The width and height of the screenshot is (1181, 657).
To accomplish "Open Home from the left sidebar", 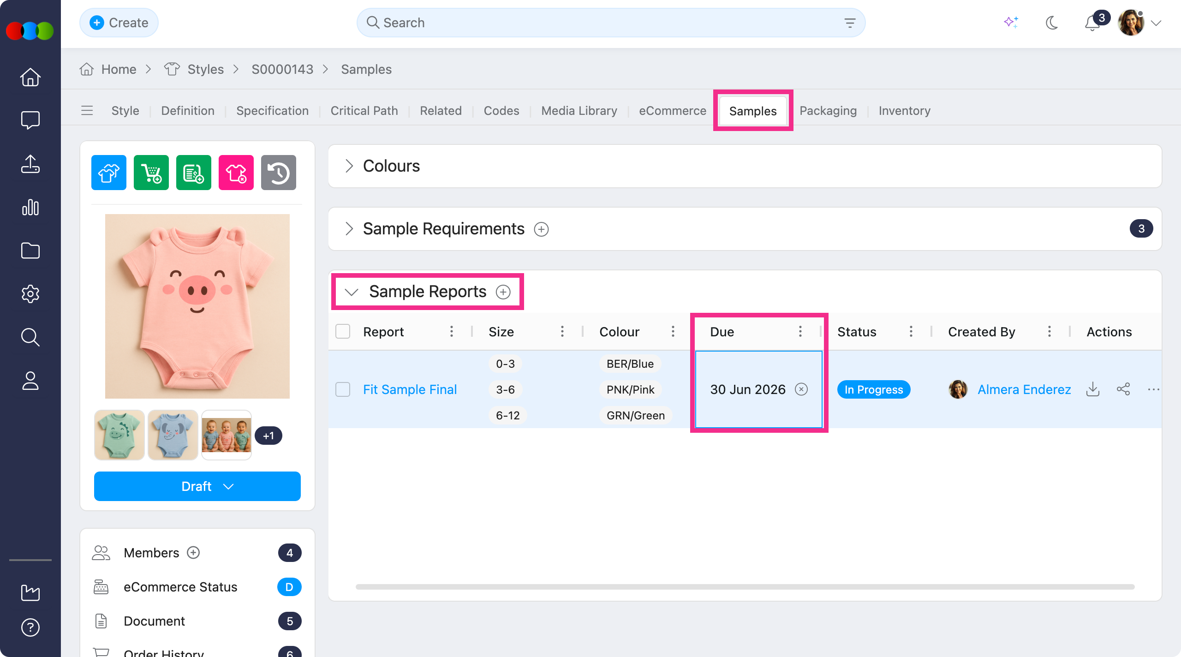I will (x=30, y=77).
